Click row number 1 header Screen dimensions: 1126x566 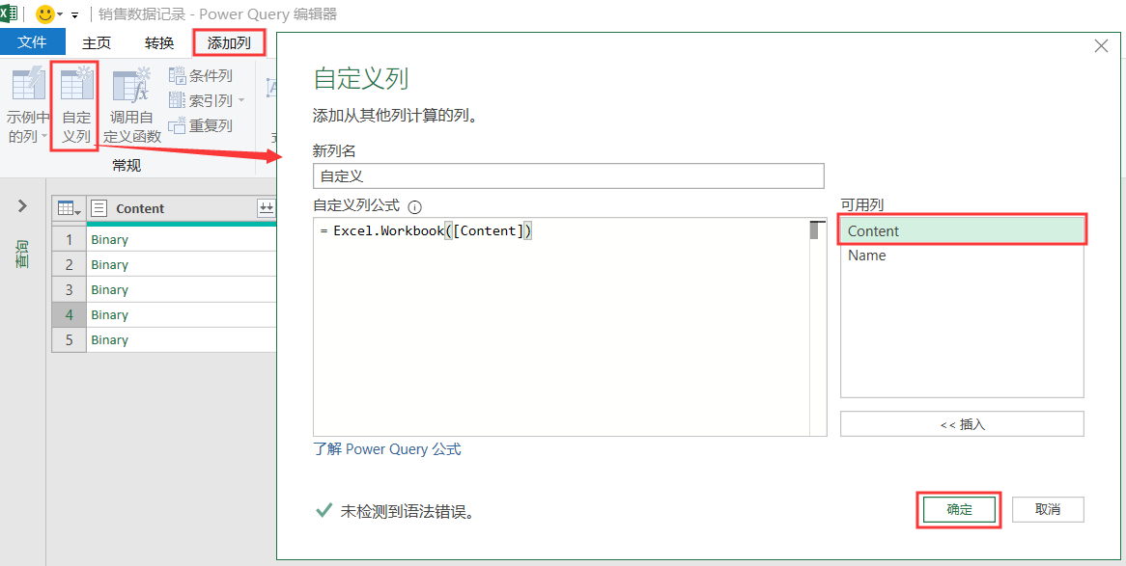(x=69, y=239)
